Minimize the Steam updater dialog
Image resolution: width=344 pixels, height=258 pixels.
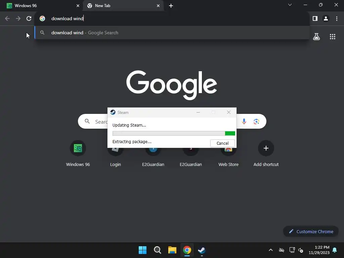[198, 112]
